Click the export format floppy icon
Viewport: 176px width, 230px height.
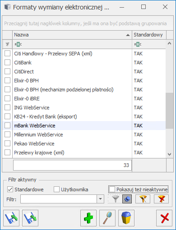(x=30, y=218)
